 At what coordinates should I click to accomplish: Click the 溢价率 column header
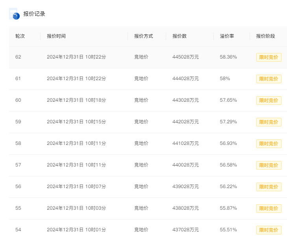pos(227,36)
